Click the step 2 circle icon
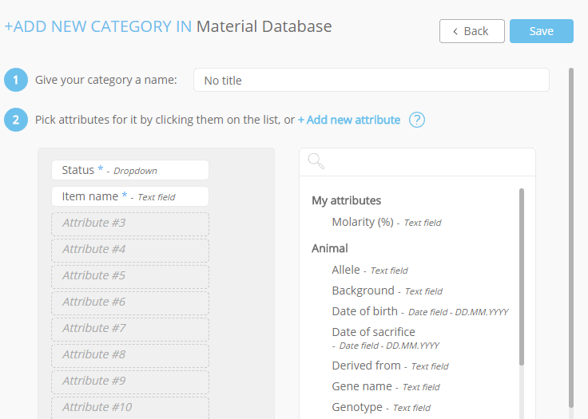This screenshot has width=588, height=419. (x=16, y=120)
